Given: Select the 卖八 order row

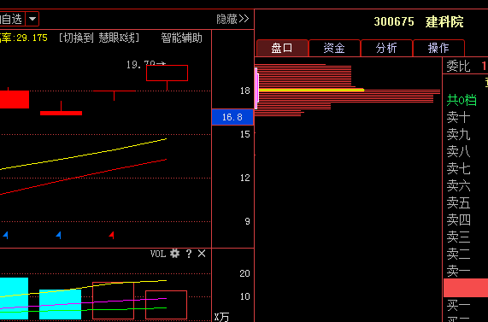Looking at the screenshot, I should click(466, 152).
